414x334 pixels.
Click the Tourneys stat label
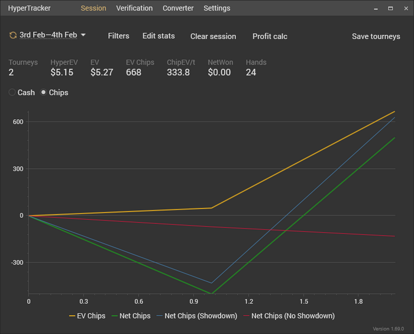tap(23, 62)
